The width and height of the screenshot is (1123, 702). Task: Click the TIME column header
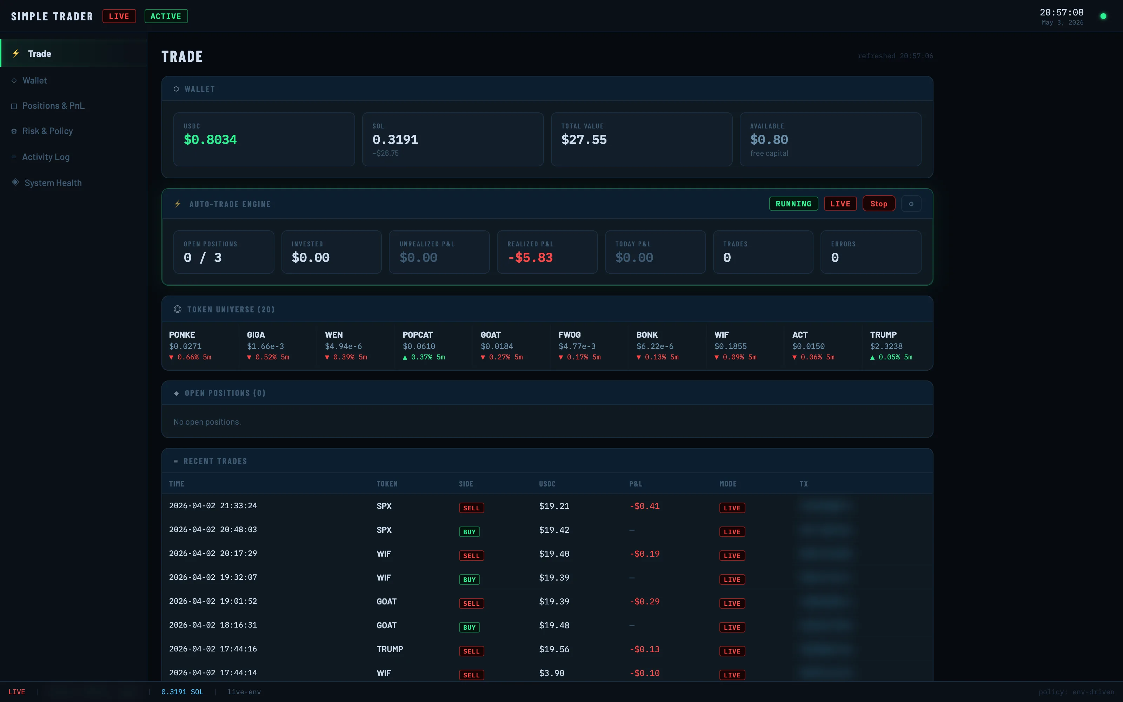click(x=177, y=484)
